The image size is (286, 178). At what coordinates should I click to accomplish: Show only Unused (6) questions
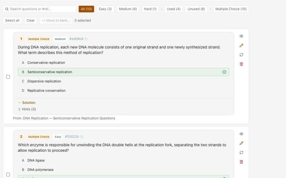click(x=196, y=9)
